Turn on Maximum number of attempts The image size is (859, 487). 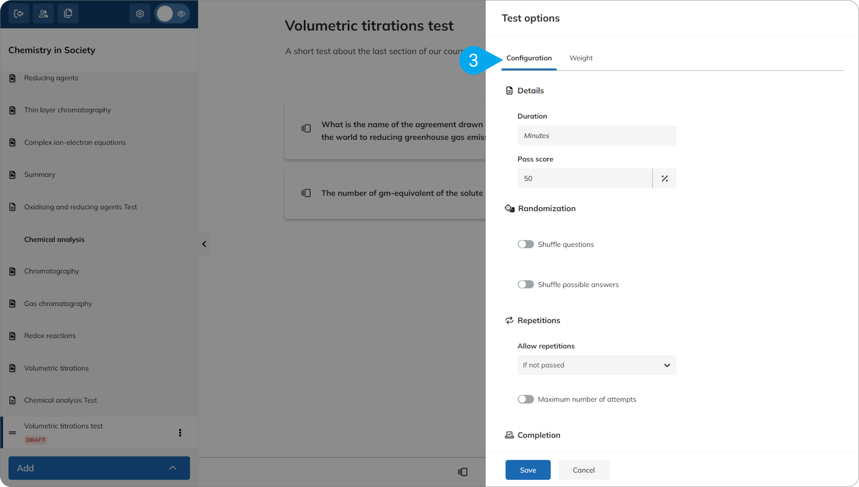[x=526, y=399]
